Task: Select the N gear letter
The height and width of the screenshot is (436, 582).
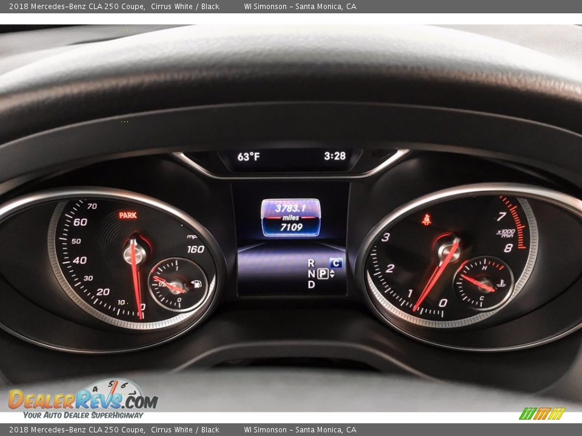Action: coord(311,274)
